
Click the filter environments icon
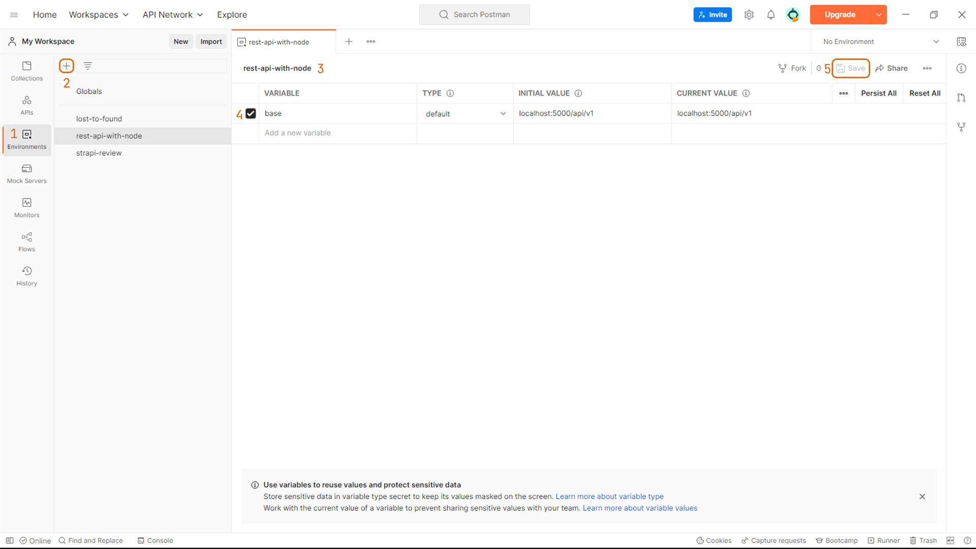tap(87, 66)
